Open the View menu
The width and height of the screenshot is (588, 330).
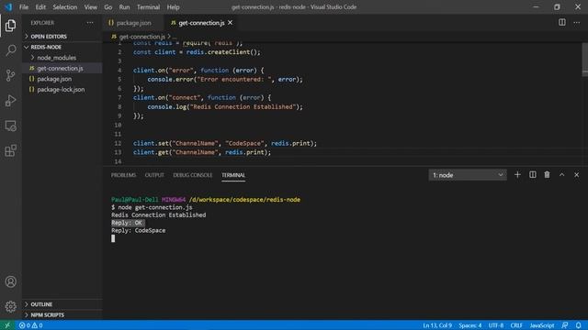point(90,7)
